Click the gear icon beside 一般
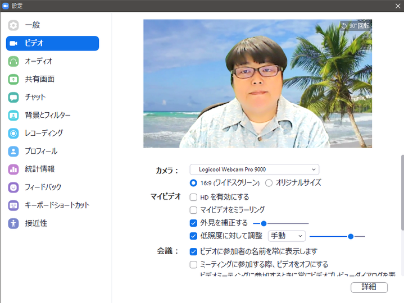This screenshot has width=404, height=303. pyautogui.click(x=13, y=25)
